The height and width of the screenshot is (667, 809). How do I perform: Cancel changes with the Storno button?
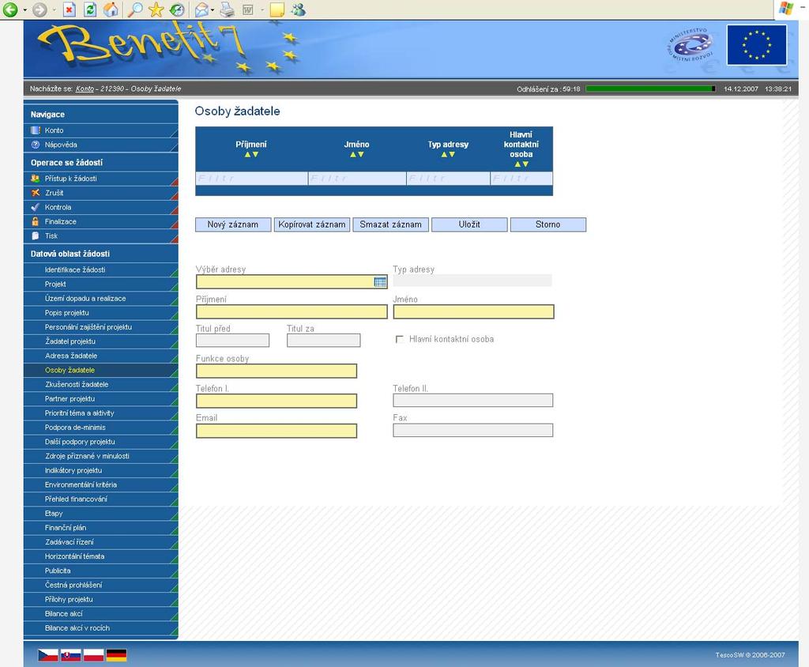click(x=548, y=224)
